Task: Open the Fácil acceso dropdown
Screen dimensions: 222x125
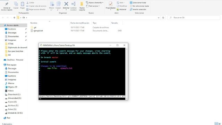Action: pyautogui.click(x=93, y=6)
